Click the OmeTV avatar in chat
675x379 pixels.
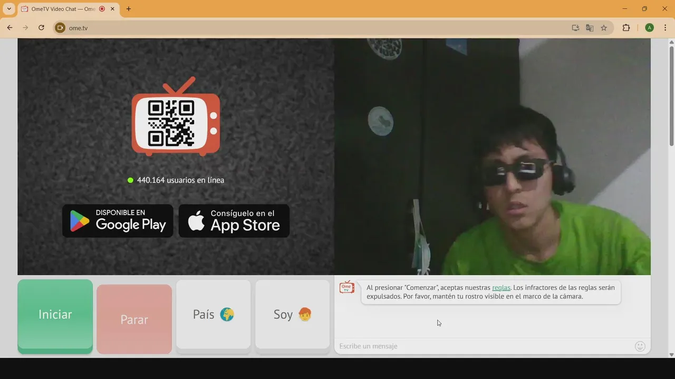(347, 287)
